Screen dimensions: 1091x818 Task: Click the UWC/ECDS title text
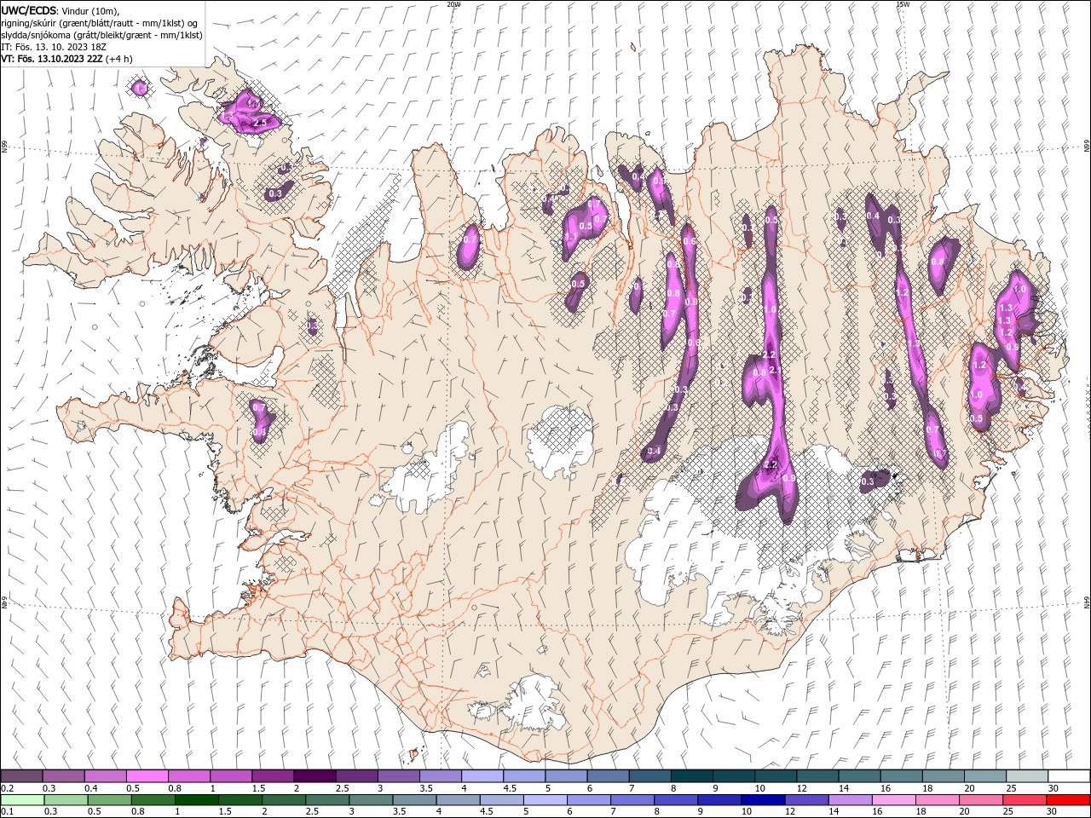click(x=29, y=9)
